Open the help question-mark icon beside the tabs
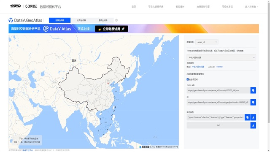The width and height of the screenshot is (270, 152). tap(116, 20)
